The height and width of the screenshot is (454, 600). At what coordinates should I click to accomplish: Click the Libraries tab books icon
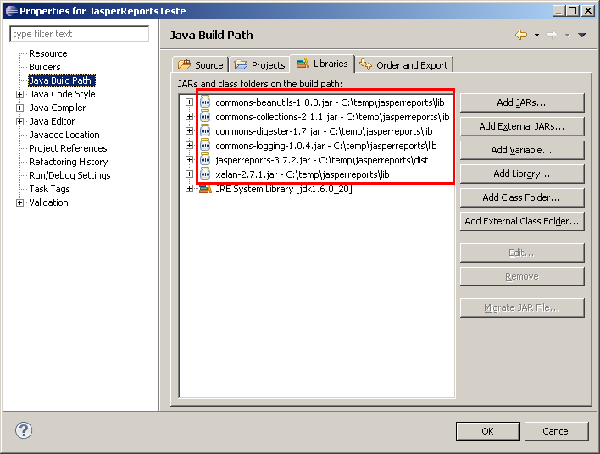303,64
